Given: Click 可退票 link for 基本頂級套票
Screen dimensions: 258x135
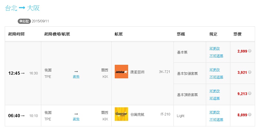Looking at the screenshot, I should coord(214,98).
